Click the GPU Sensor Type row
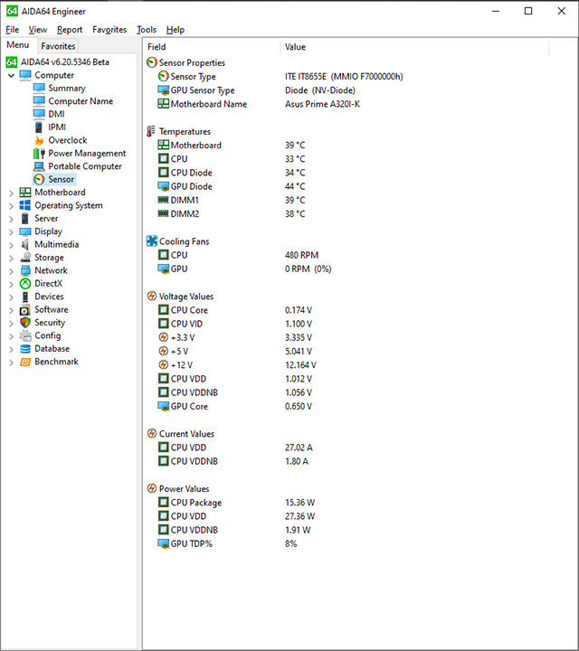Image resolution: width=579 pixels, height=651 pixels. point(346,90)
